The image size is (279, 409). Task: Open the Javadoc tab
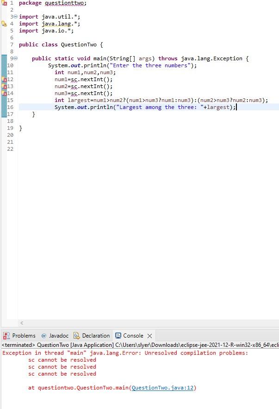click(x=55, y=335)
